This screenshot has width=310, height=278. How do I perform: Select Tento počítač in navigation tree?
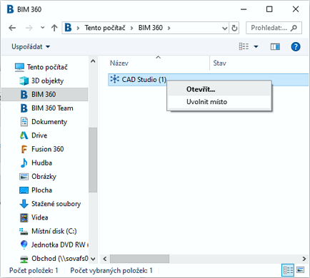click(x=47, y=67)
